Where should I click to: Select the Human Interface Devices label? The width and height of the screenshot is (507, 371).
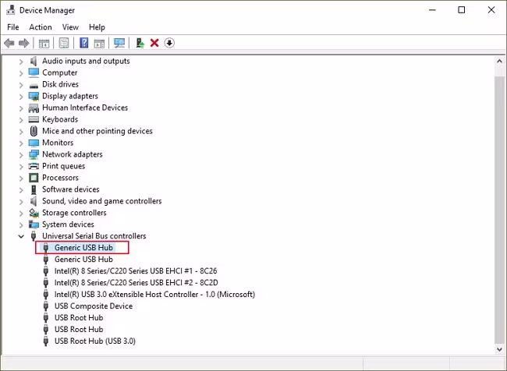click(85, 108)
